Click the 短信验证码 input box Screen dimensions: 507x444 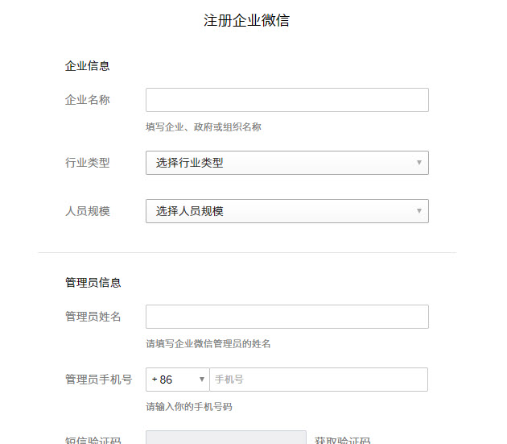click(x=225, y=438)
